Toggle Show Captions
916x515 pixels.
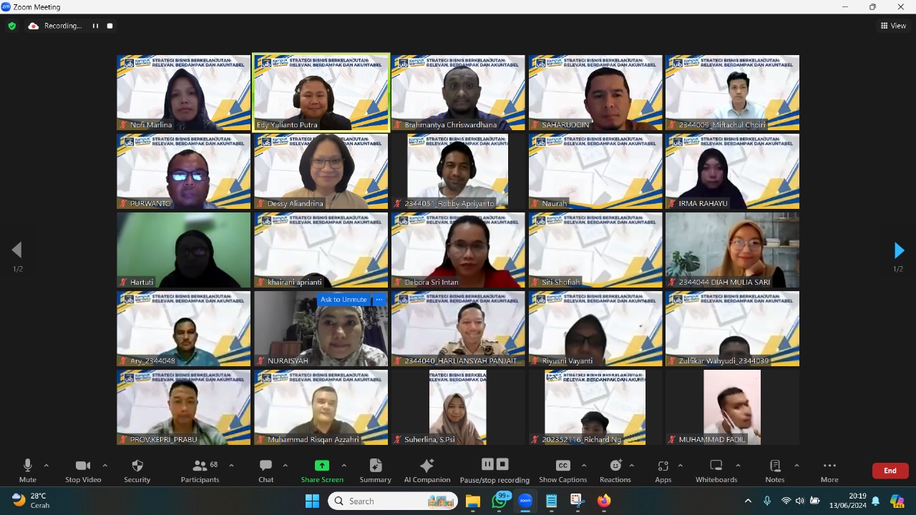click(563, 470)
